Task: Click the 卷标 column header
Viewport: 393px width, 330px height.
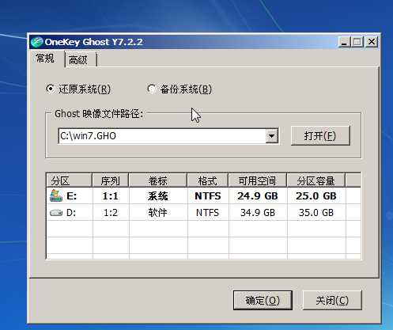Action: (x=158, y=180)
